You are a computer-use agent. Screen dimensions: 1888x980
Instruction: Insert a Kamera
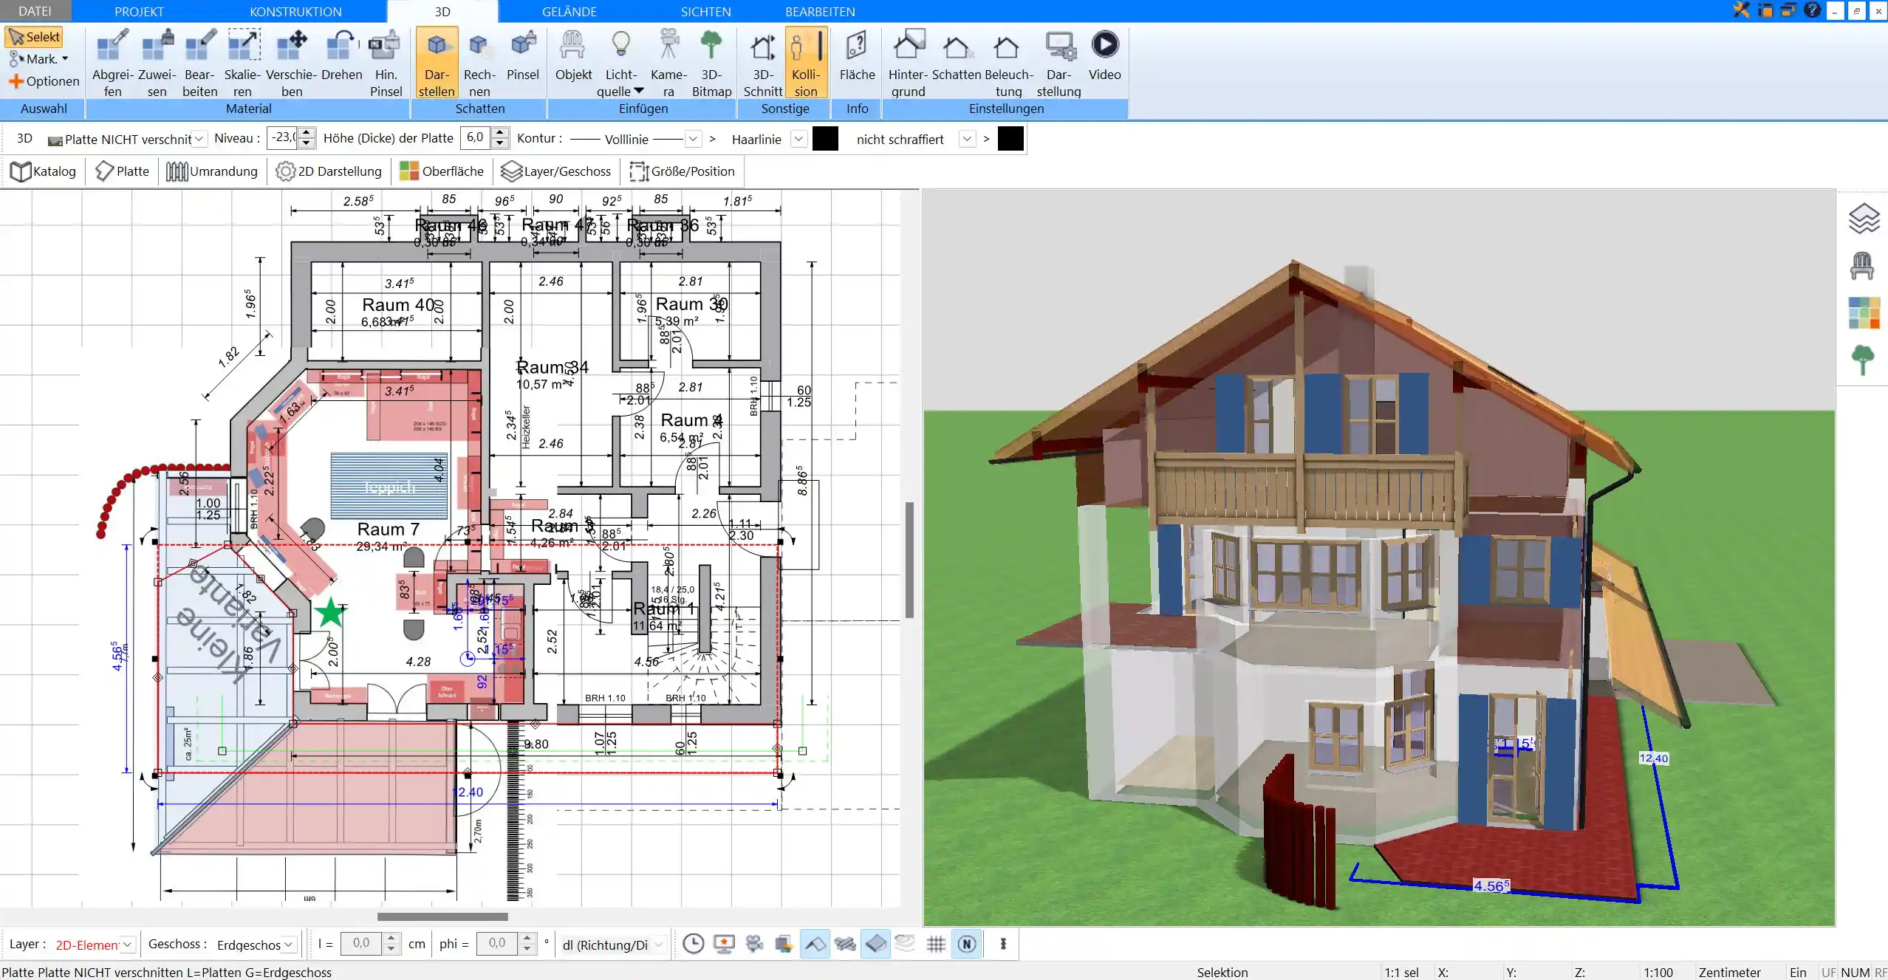pos(668,64)
